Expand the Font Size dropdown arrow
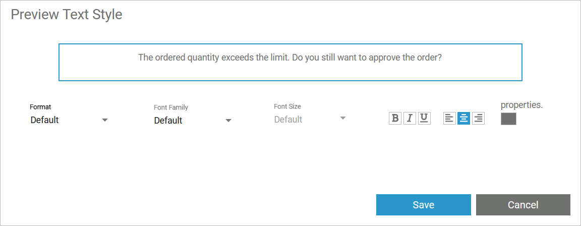 (x=343, y=119)
